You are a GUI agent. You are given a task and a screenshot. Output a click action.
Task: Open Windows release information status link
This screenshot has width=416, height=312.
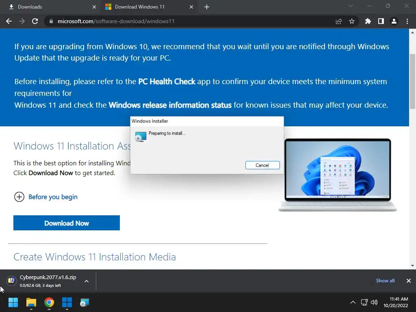click(x=170, y=105)
